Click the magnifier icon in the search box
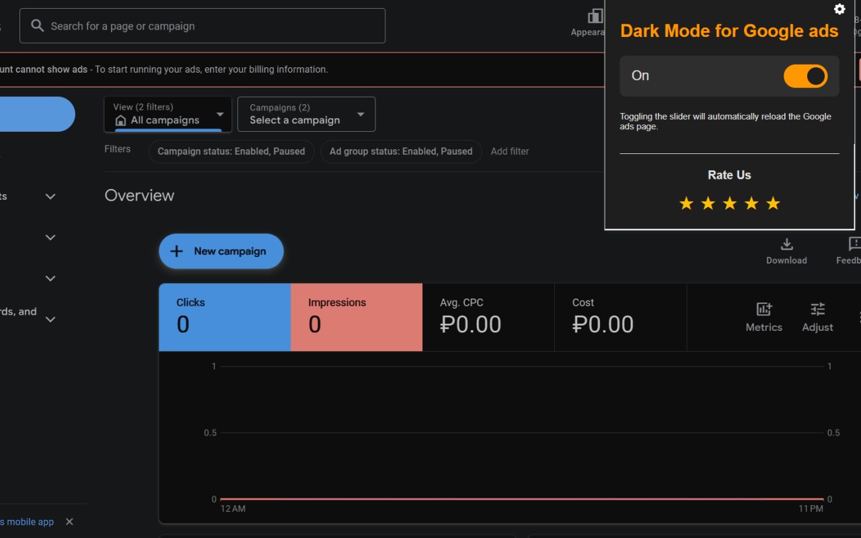The image size is (861, 538). 38,26
